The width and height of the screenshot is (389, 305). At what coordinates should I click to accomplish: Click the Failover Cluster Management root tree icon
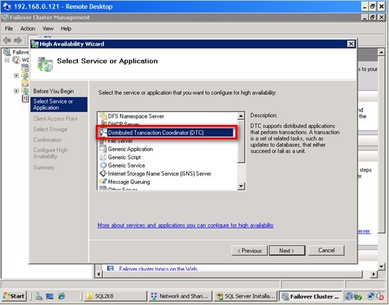click(7, 52)
